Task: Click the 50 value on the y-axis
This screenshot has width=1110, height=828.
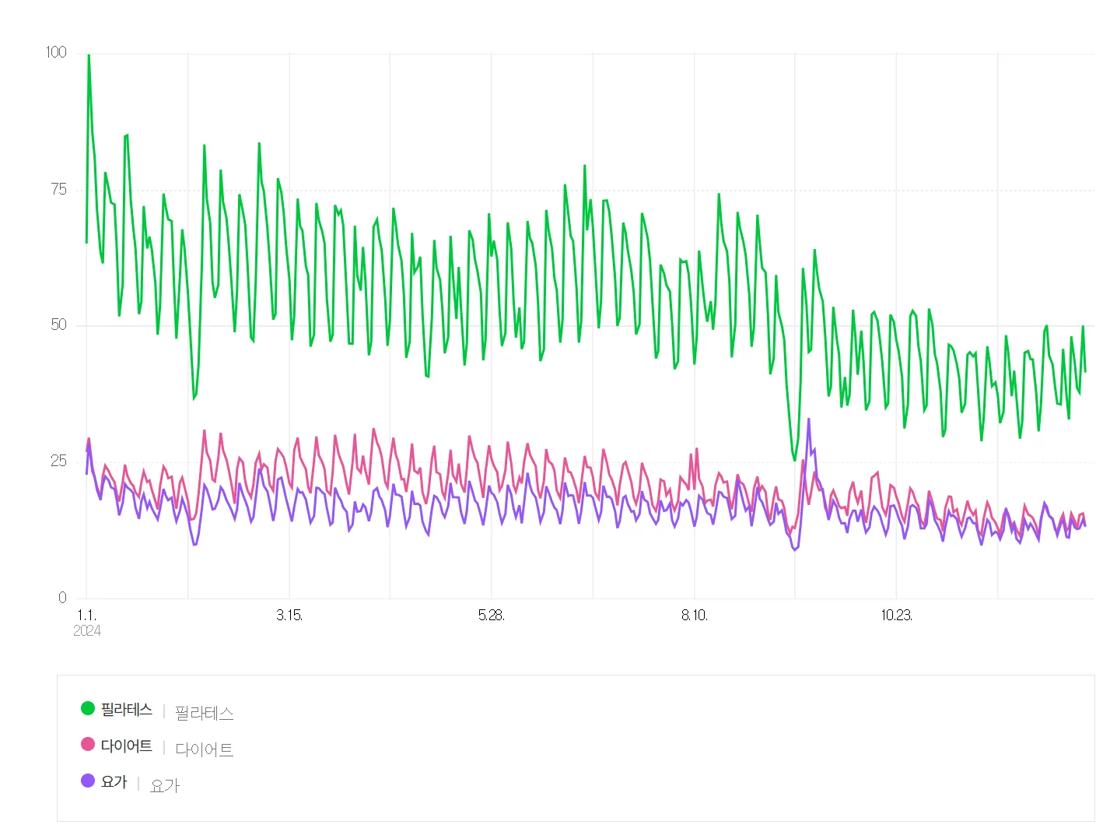Action: [x=58, y=325]
